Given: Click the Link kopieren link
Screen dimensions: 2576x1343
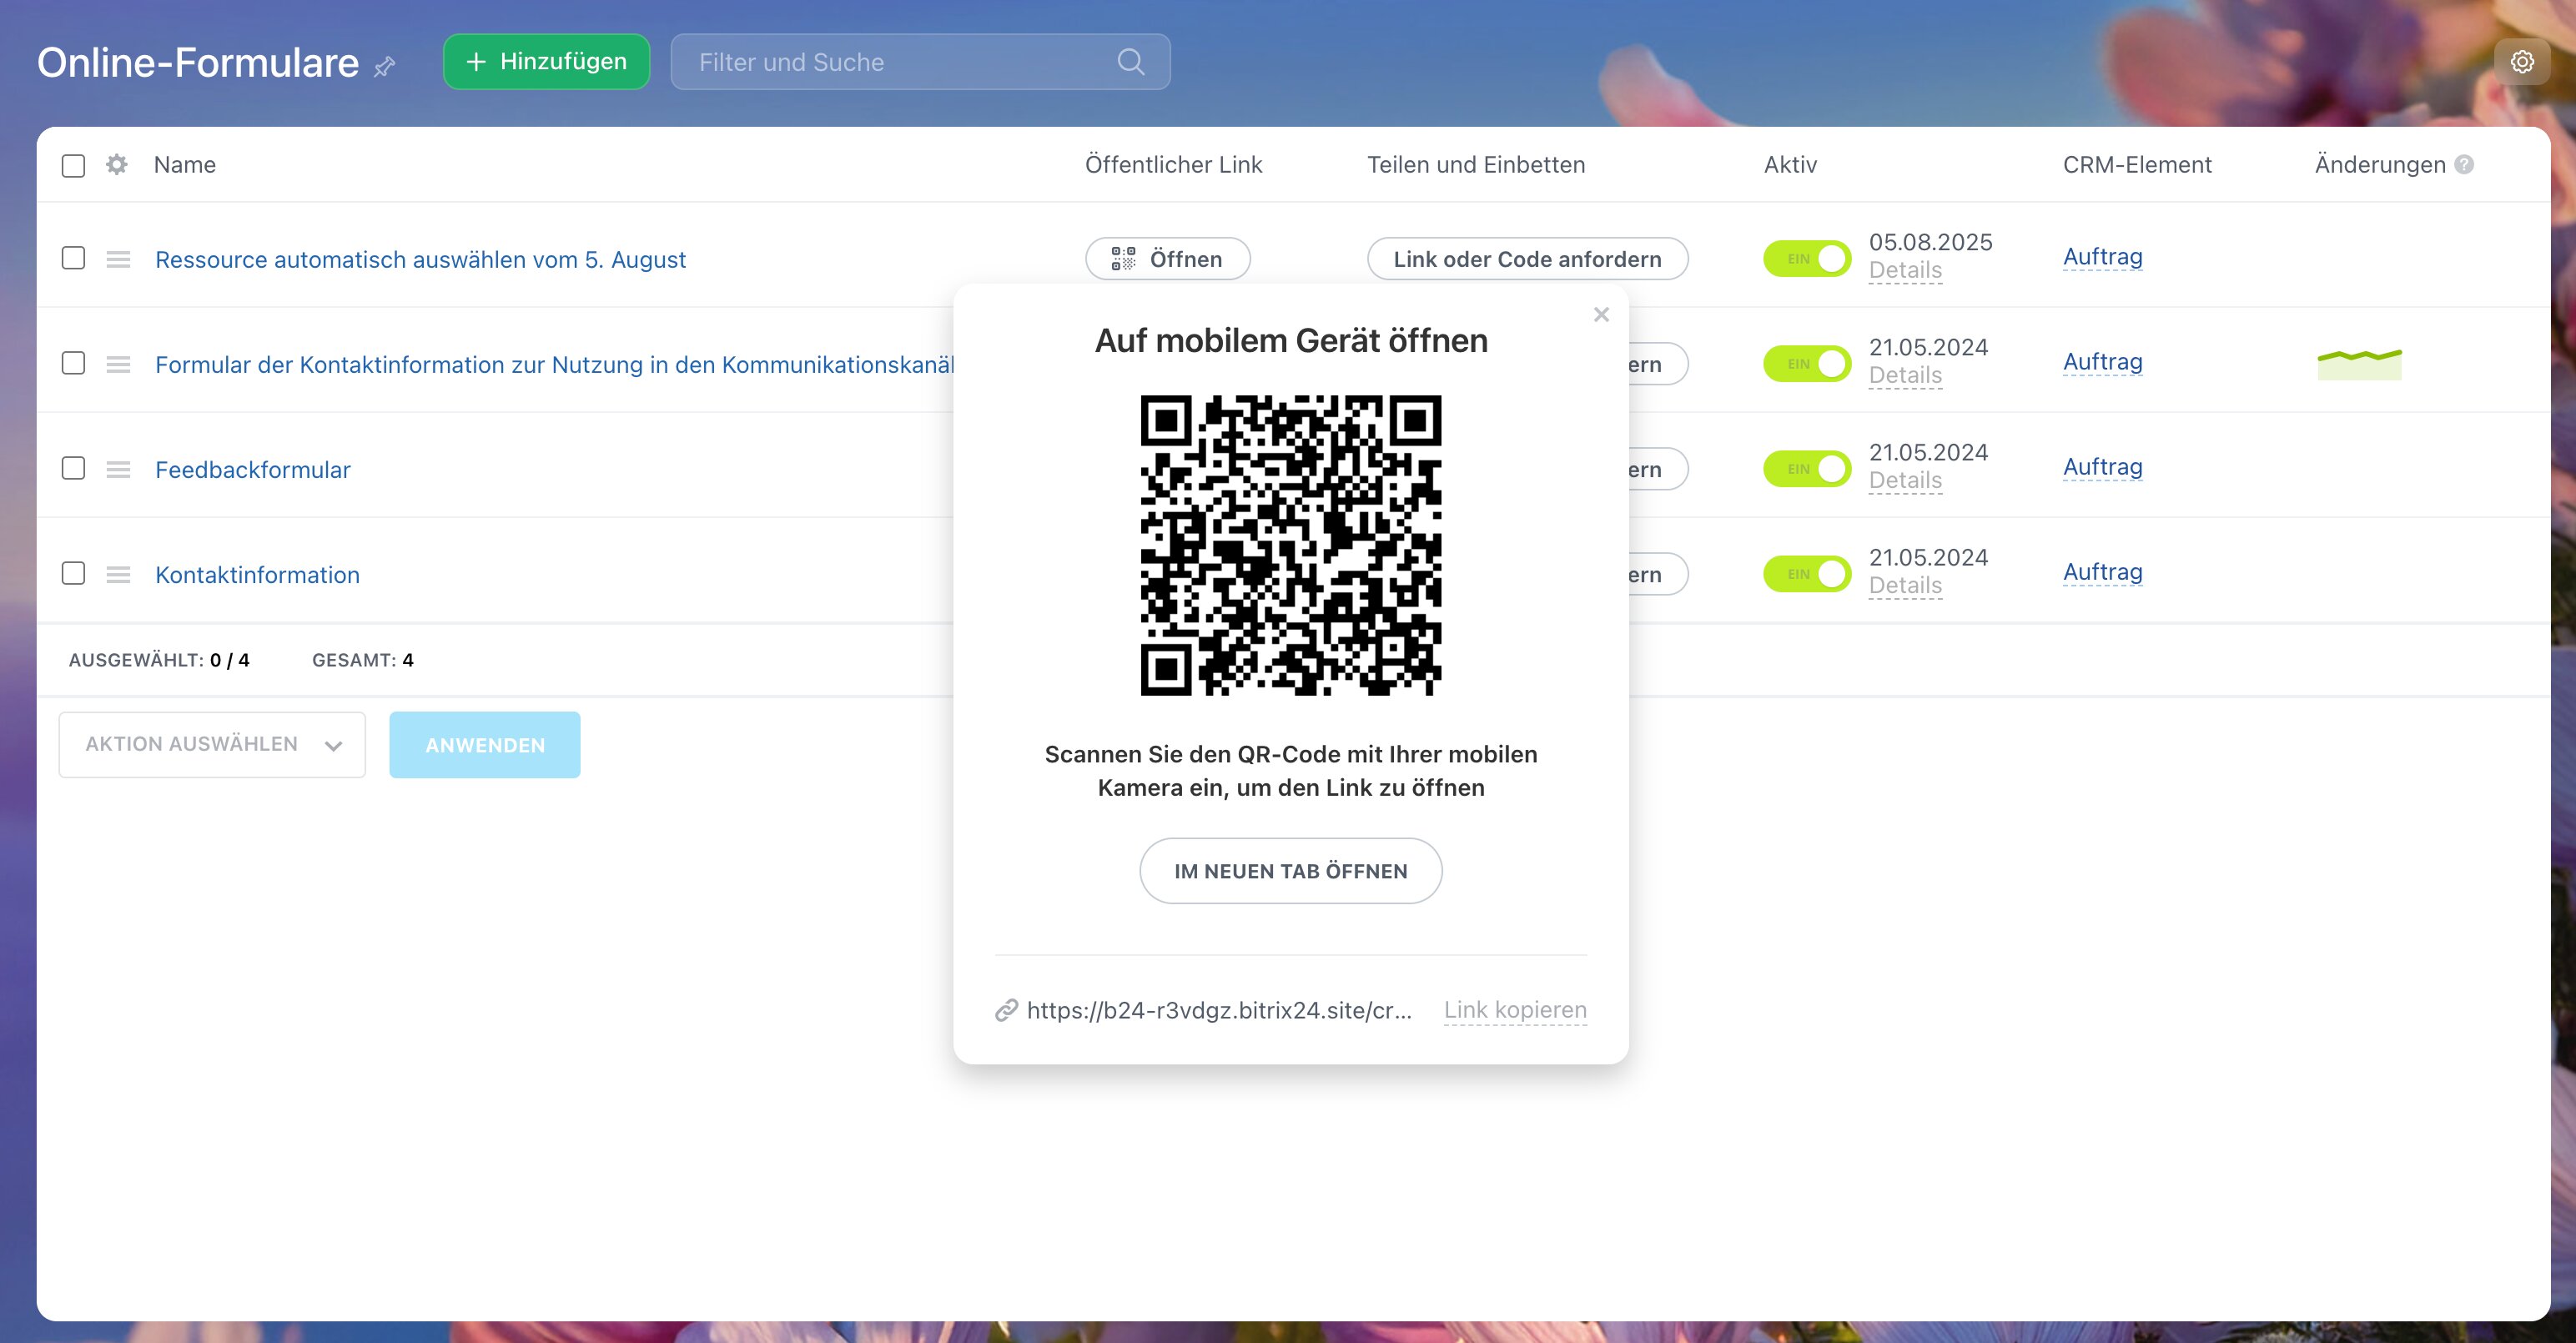Looking at the screenshot, I should [x=1514, y=1010].
